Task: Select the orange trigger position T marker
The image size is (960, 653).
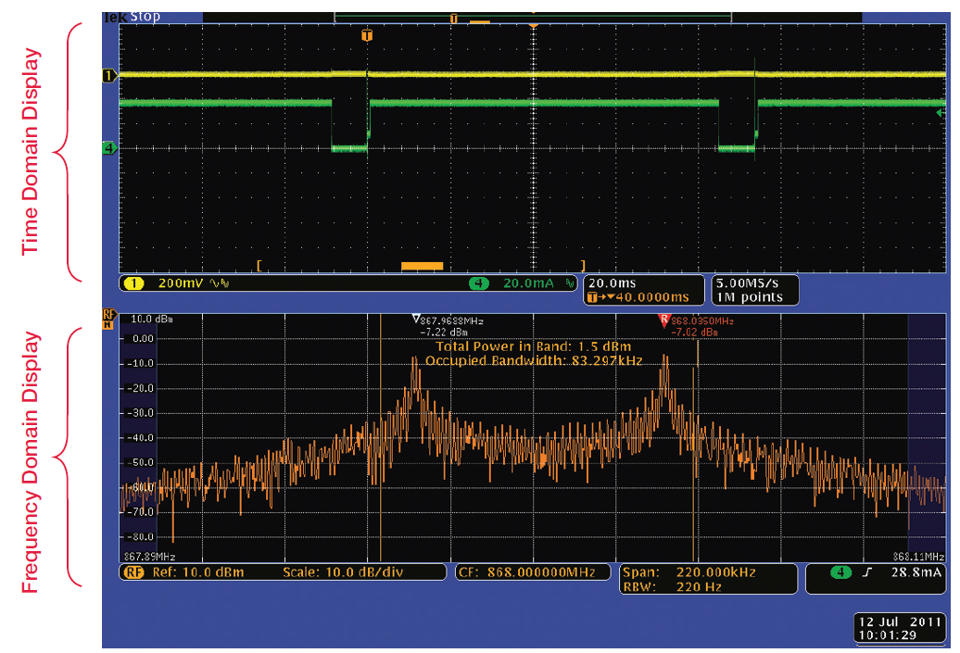Action: coord(367,35)
